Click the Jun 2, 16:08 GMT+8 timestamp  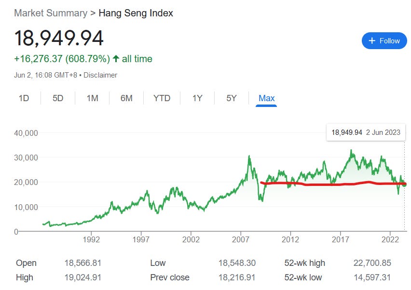click(46, 75)
